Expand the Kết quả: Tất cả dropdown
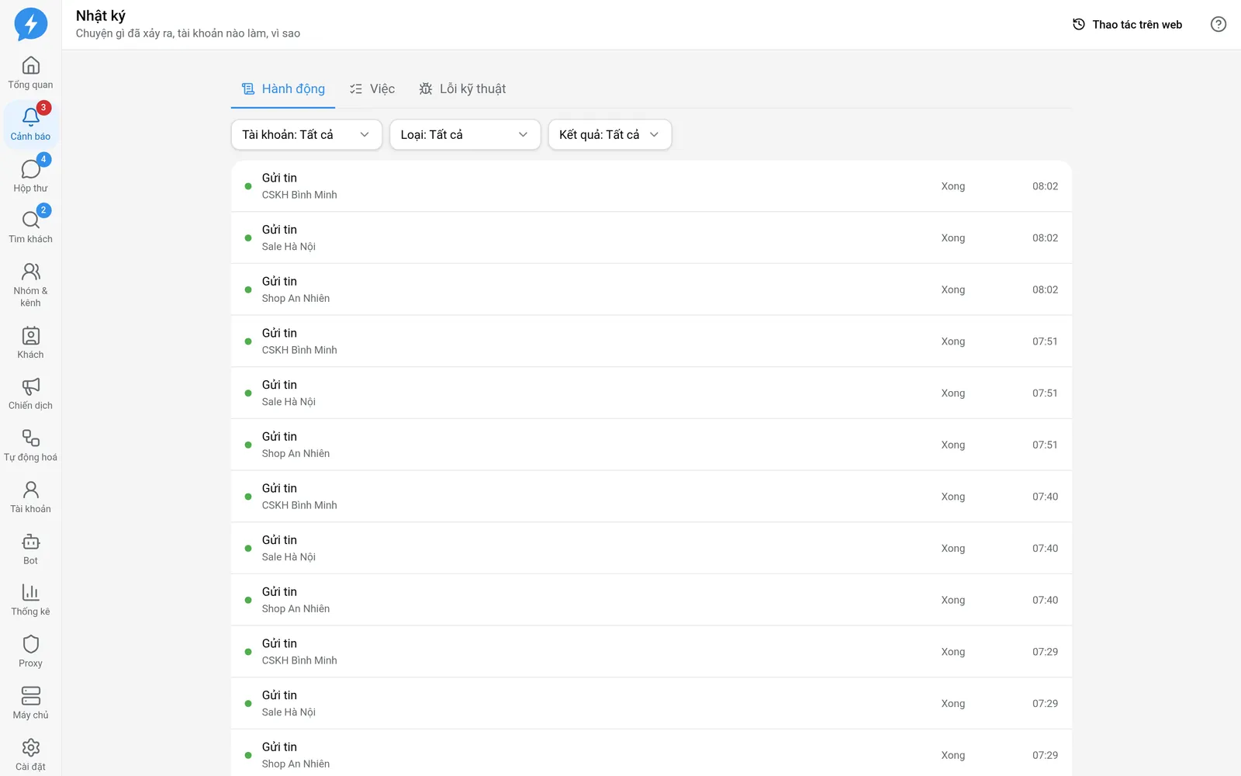The width and height of the screenshot is (1241, 776). point(610,134)
